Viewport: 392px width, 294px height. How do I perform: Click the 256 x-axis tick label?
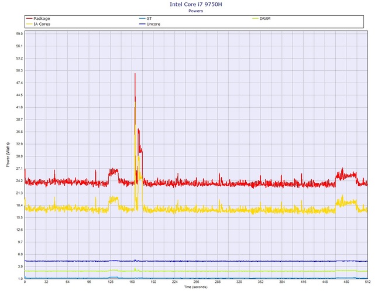[196, 282]
